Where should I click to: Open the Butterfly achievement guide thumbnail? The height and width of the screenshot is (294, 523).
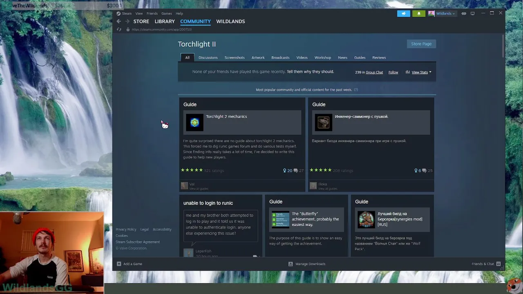coord(280,219)
